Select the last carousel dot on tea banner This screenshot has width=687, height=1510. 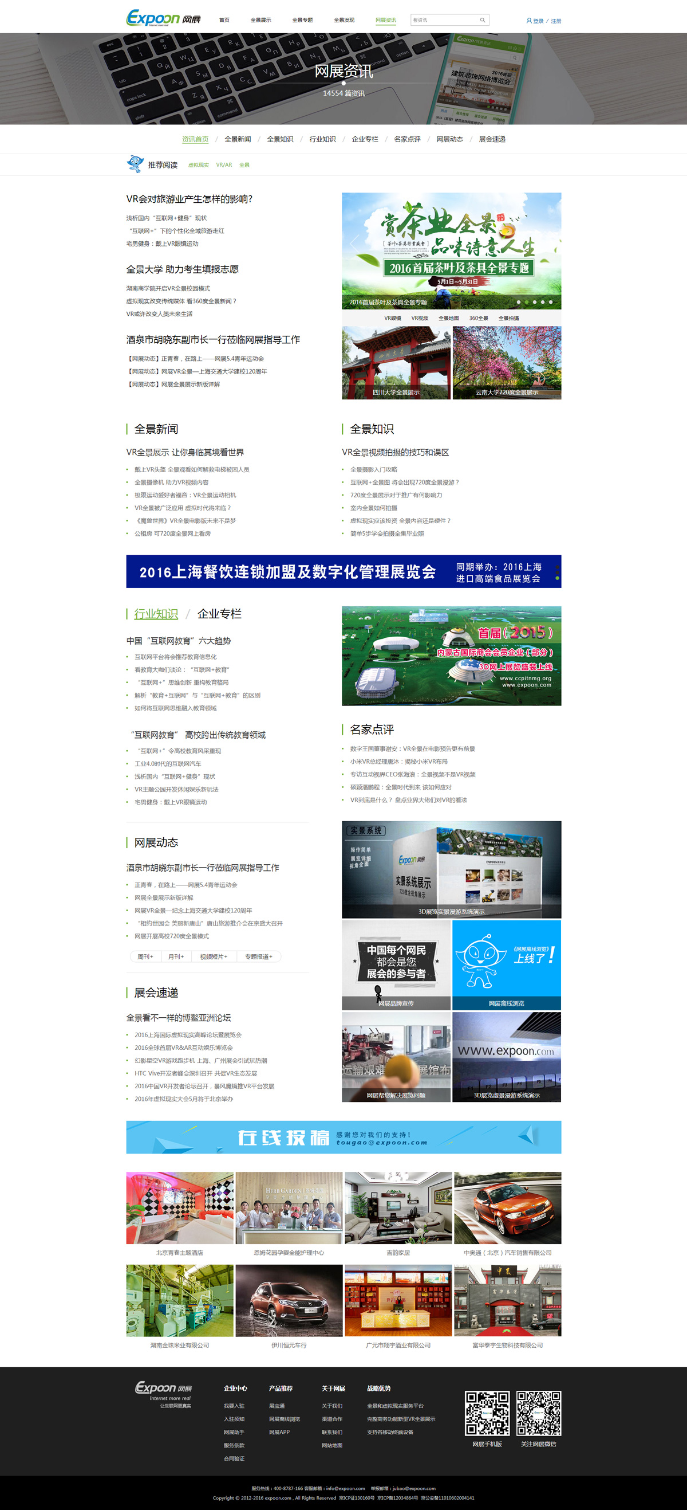coord(551,303)
